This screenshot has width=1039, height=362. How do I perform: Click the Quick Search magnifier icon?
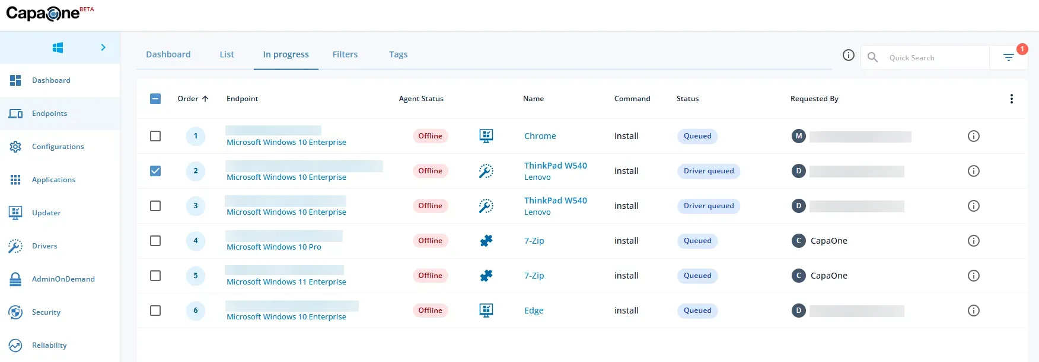[x=872, y=57]
